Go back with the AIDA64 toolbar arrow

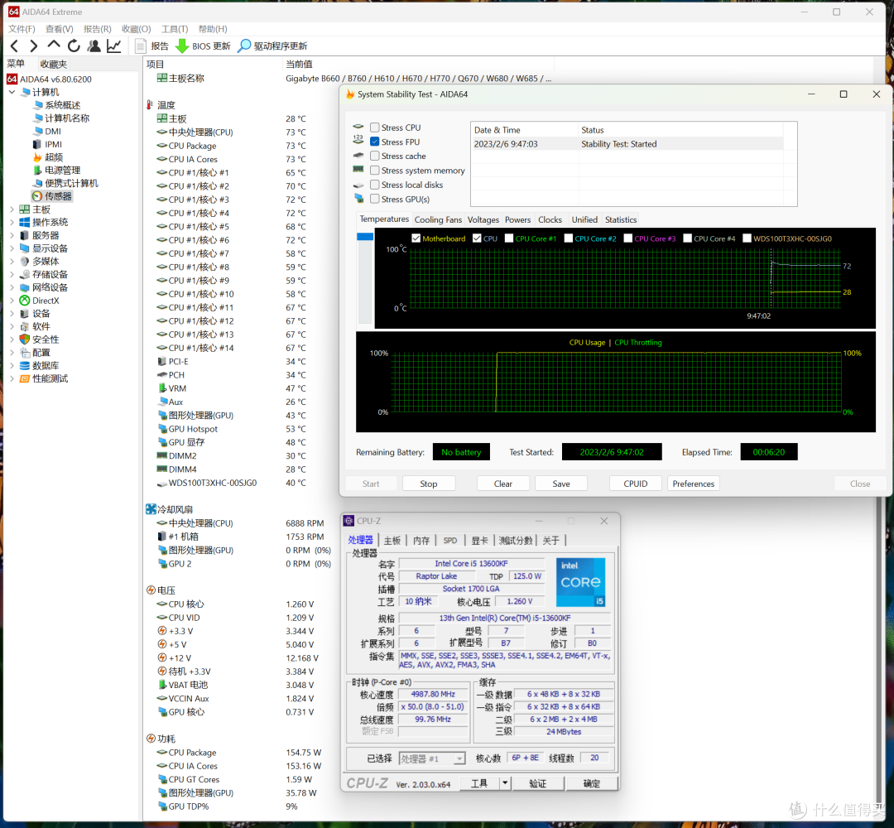tap(15, 46)
